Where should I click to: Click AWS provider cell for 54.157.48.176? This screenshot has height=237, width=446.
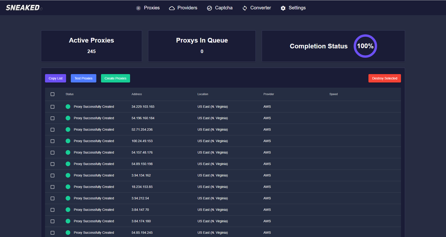point(267,152)
